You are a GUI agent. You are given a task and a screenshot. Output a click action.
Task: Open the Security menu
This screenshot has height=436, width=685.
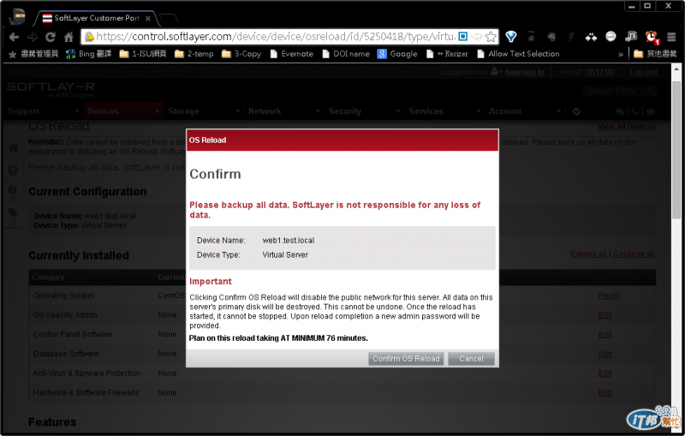pyautogui.click(x=365, y=111)
